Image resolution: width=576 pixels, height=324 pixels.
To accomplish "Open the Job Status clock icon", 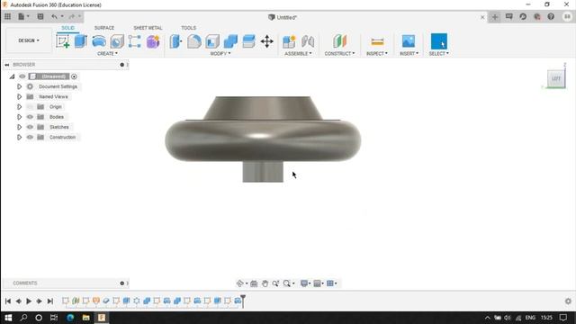I will [x=523, y=16].
